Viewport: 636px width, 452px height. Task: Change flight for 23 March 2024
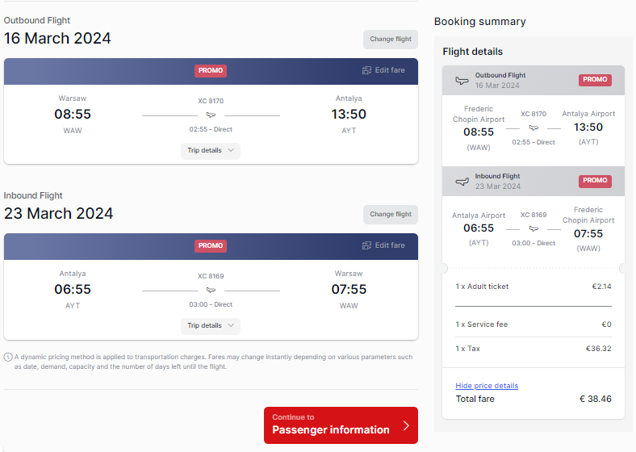click(390, 214)
